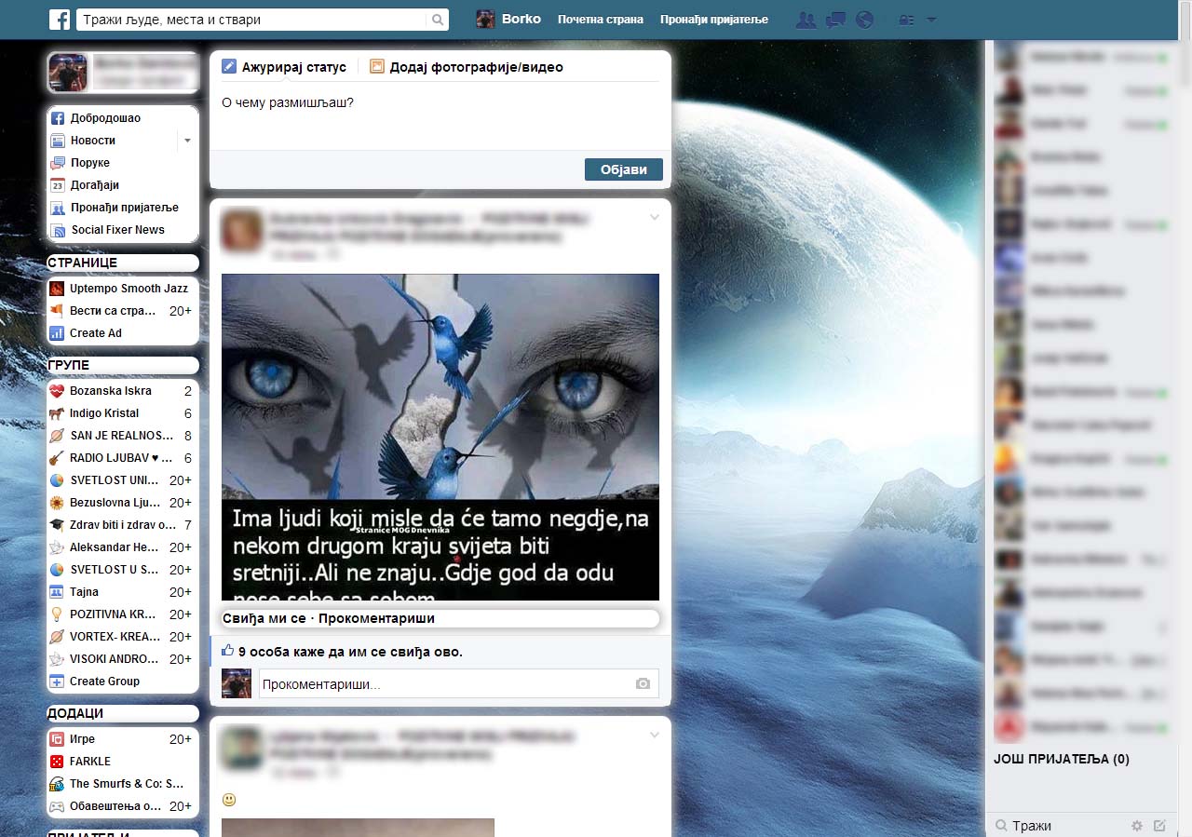Open Вести са страница feed
Image resolution: width=1192 pixels, height=837 pixels.
(122, 311)
